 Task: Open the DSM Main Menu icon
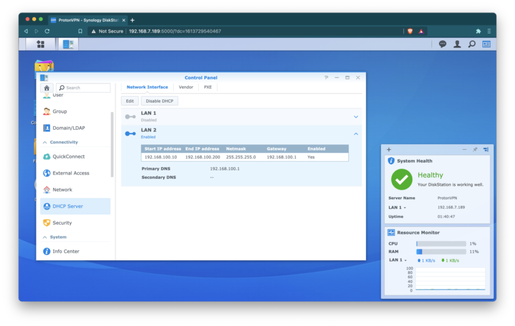[x=40, y=44]
